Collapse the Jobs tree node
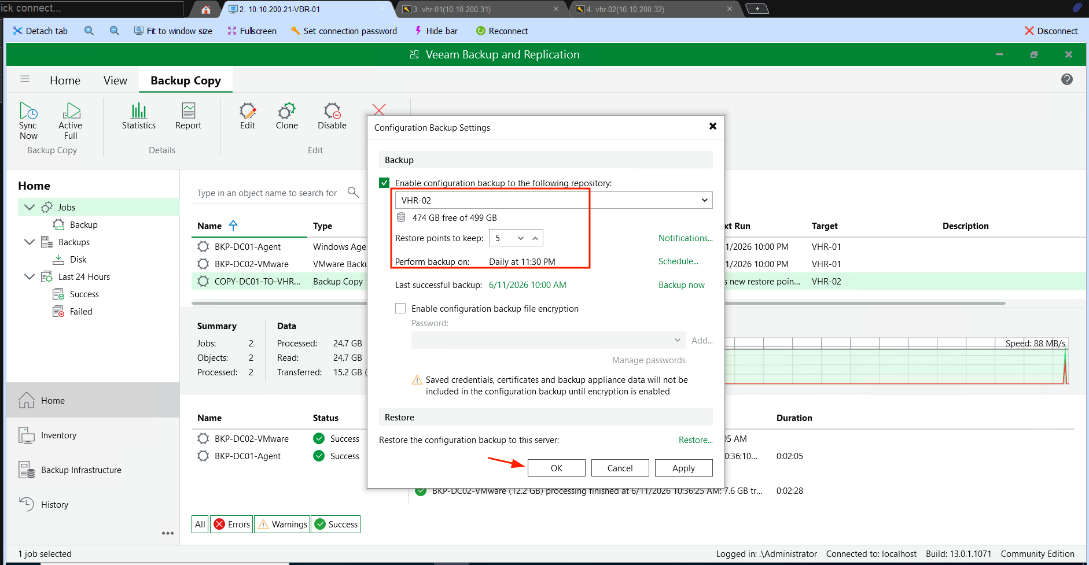The width and height of the screenshot is (1089, 565). 30,207
